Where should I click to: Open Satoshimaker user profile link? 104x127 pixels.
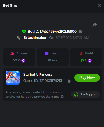pyautogui.click(x=35, y=38)
